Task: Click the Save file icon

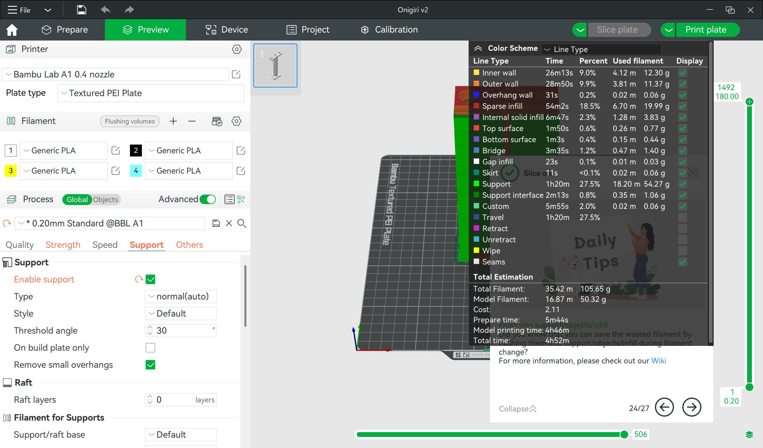Action: coord(81,10)
